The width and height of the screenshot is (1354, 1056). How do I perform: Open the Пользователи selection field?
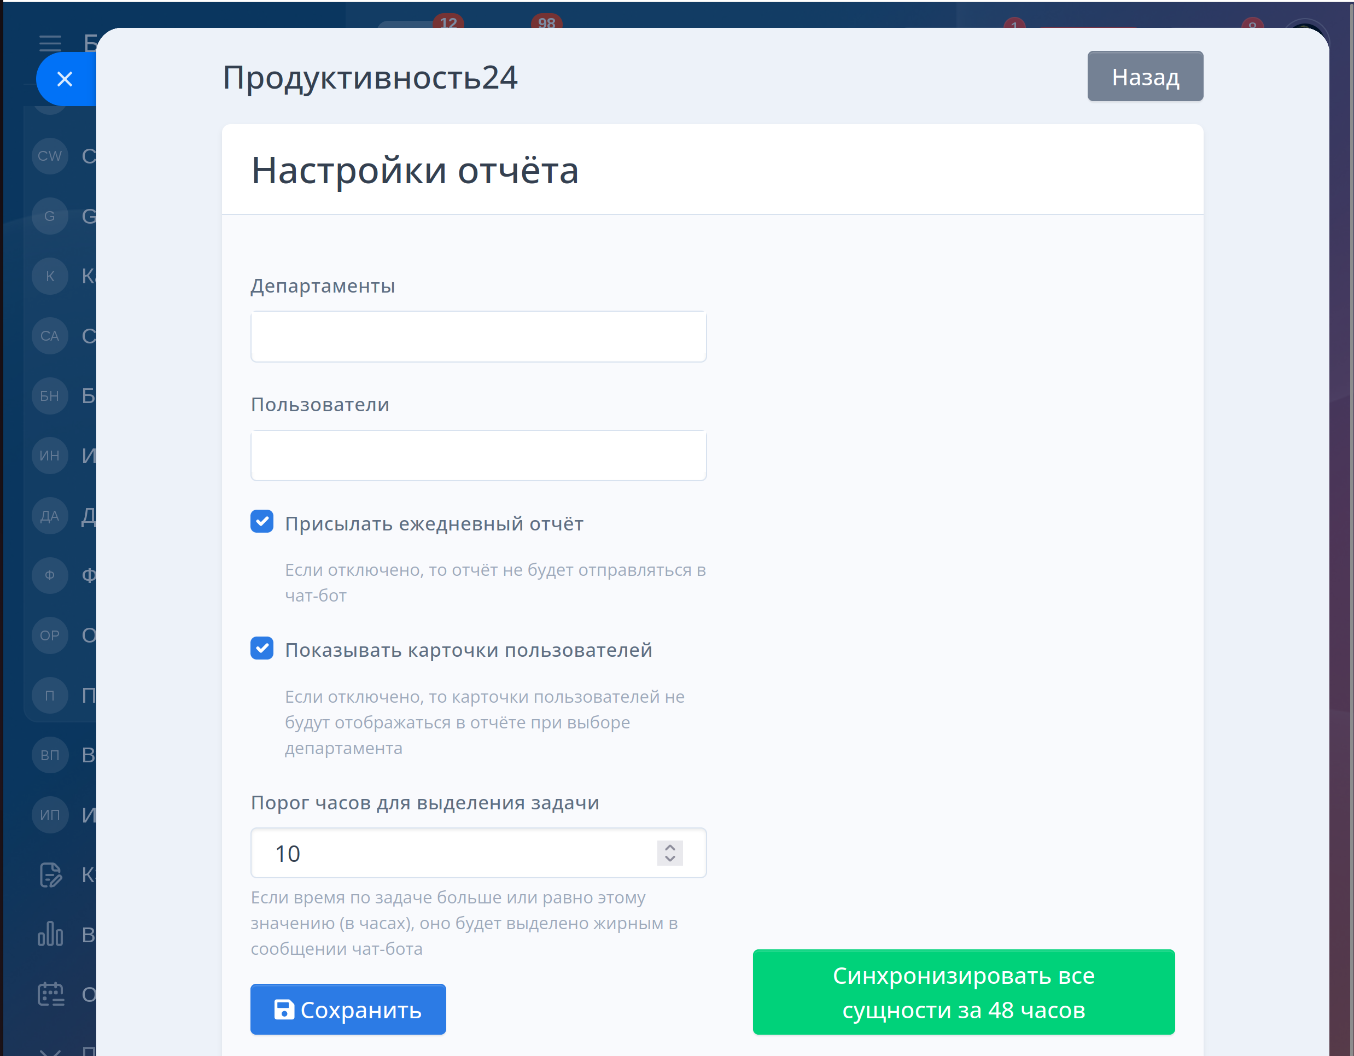point(478,455)
